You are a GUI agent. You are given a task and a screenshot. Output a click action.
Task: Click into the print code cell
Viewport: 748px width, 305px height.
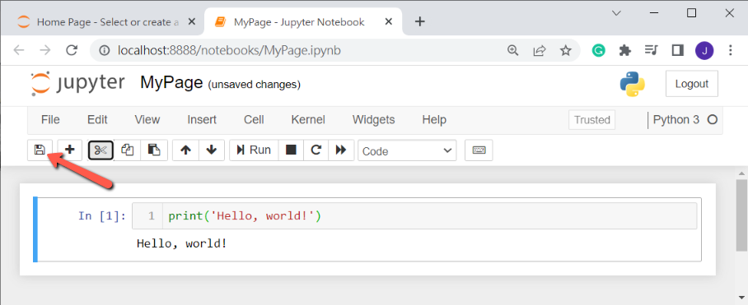(429, 216)
